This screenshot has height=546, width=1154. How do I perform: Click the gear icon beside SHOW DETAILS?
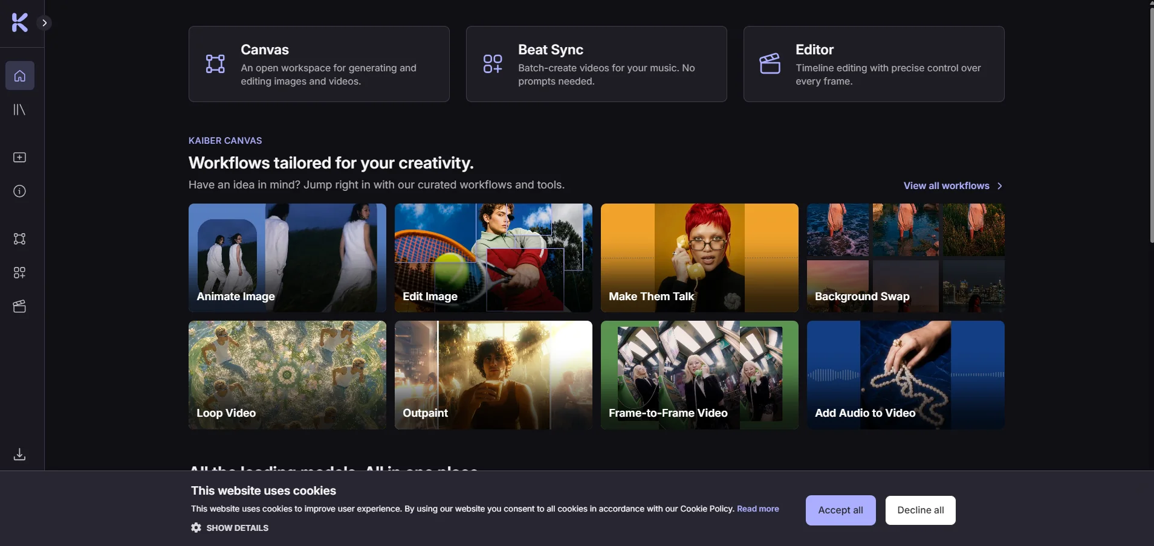196,528
